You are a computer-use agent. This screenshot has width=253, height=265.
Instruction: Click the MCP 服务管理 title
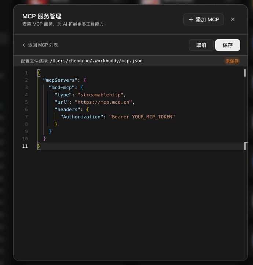coord(41,16)
